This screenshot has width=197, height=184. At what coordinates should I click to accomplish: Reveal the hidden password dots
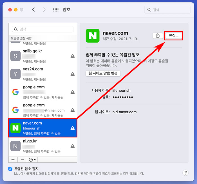(123, 97)
